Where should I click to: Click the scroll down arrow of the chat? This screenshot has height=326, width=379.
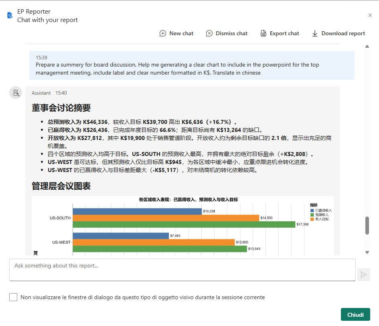[x=367, y=252]
